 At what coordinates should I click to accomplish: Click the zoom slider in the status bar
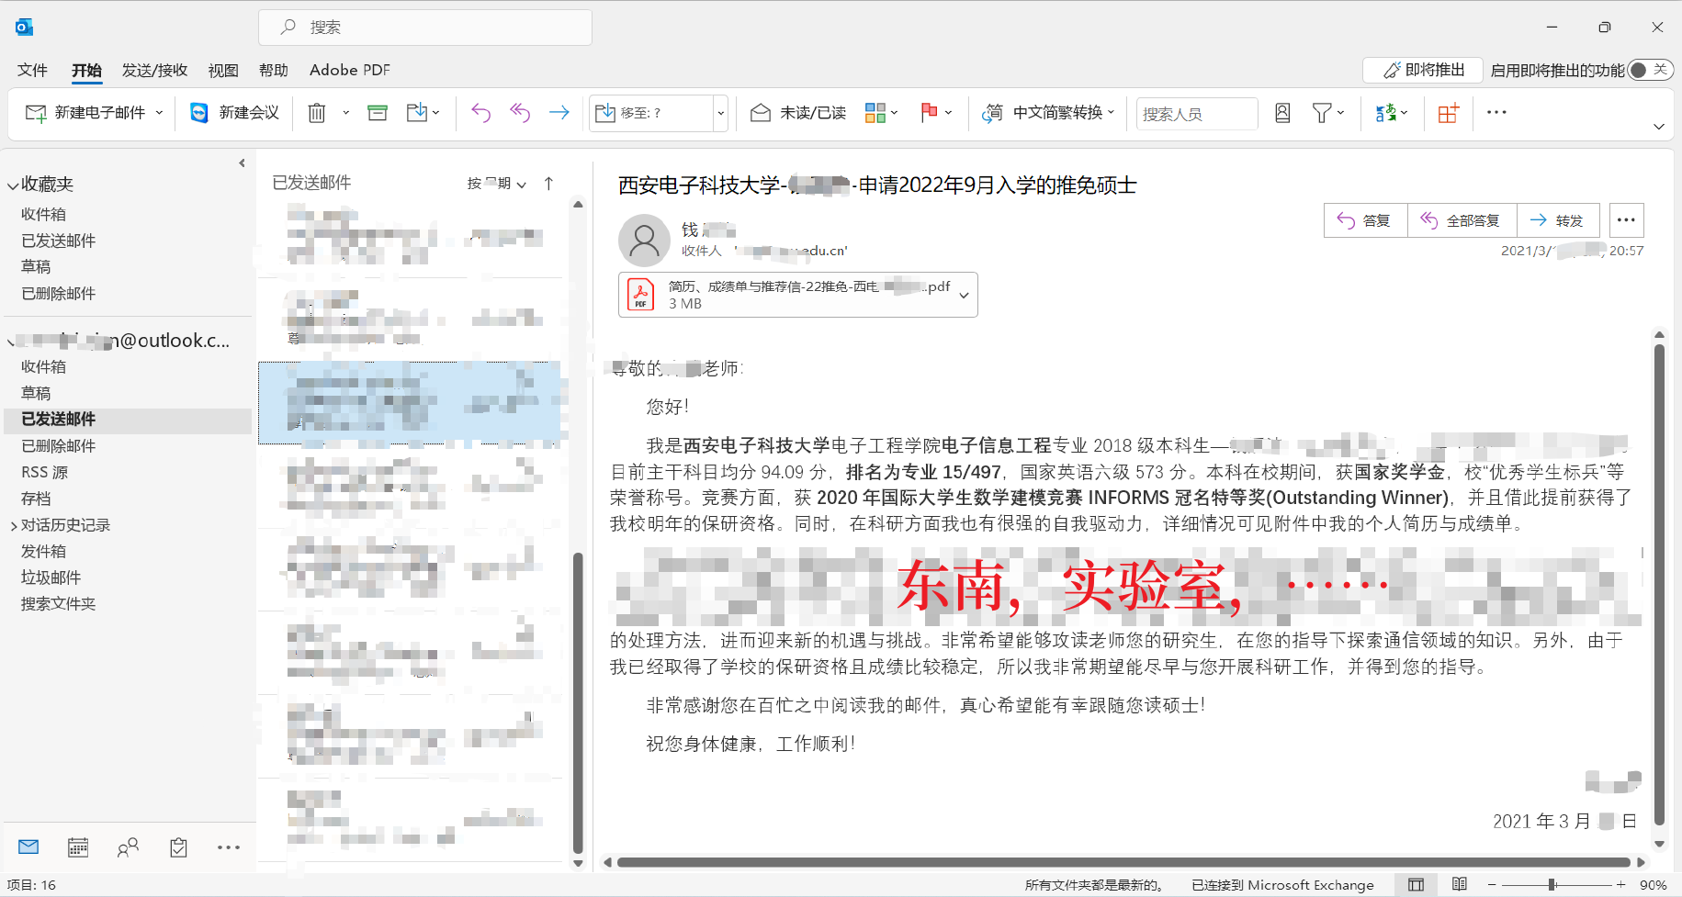[x=1552, y=885]
